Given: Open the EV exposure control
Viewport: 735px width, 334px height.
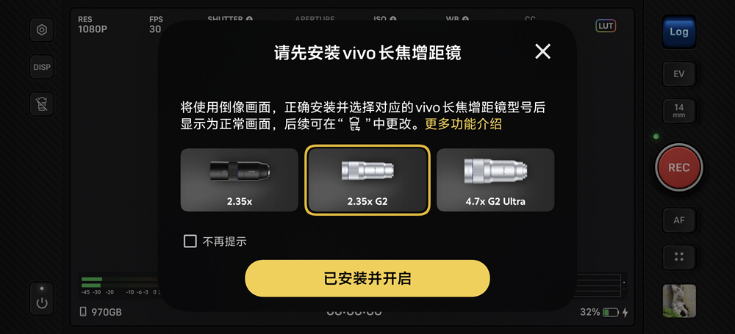Looking at the screenshot, I should click(678, 74).
